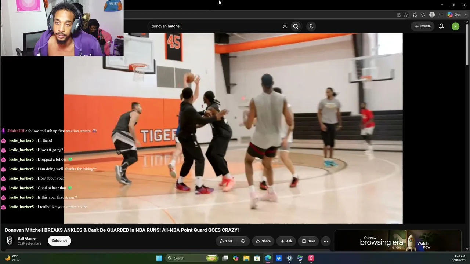Image resolution: width=470 pixels, height=264 pixels.
Task: Open the Windows Start menu
Action: [x=159, y=258]
